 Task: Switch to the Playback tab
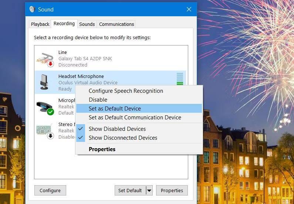40,24
